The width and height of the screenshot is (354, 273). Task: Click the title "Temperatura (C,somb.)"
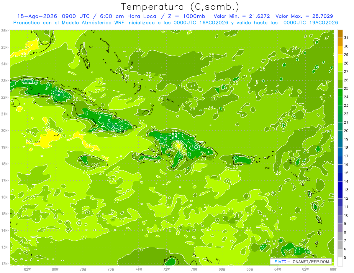pos(180,7)
